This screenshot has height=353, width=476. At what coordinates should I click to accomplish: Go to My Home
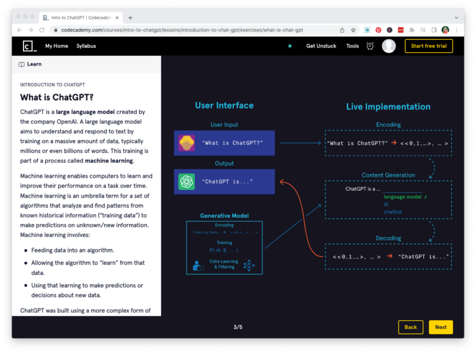tap(56, 46)
